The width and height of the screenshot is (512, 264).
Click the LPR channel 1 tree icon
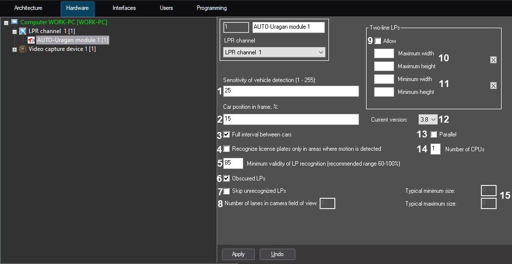coord(22,31)
